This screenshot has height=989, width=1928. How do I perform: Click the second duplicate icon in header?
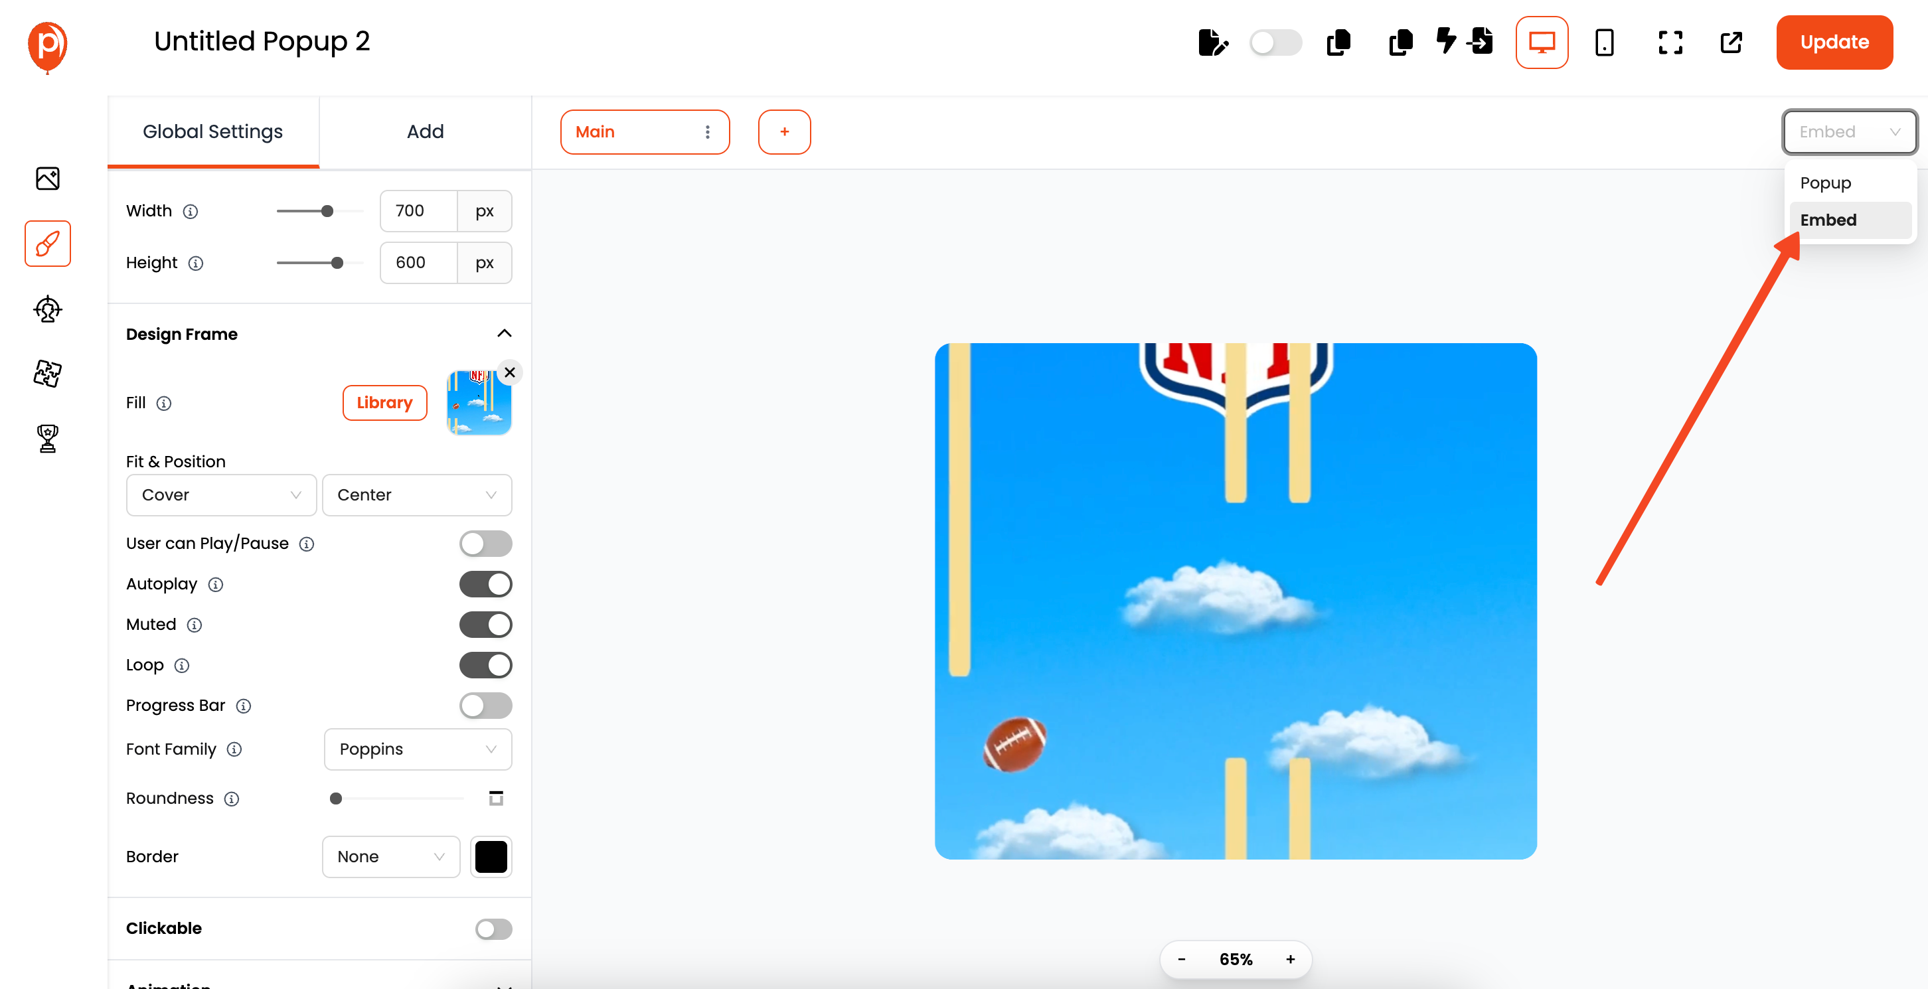coord(1400,42)
